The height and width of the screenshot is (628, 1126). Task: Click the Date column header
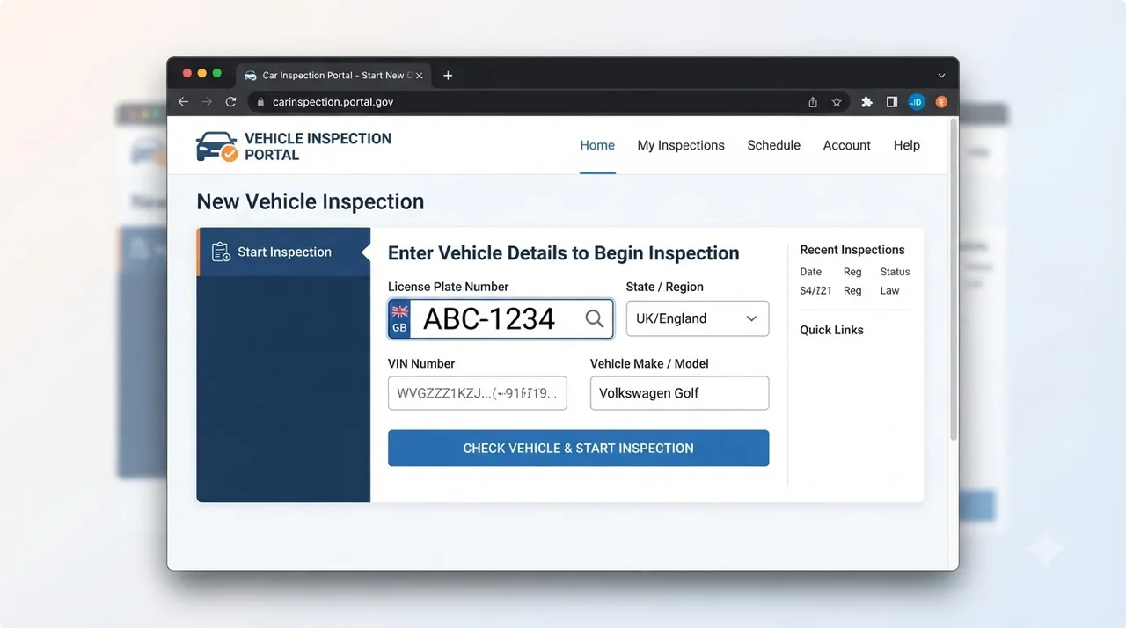point(810,272)
